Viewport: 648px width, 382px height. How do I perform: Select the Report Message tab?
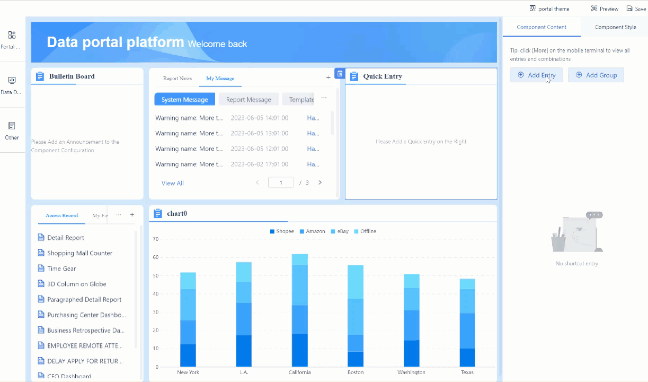(248, 99)
